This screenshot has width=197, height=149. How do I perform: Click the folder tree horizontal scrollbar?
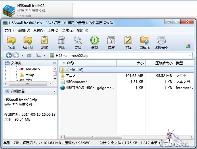28,84
